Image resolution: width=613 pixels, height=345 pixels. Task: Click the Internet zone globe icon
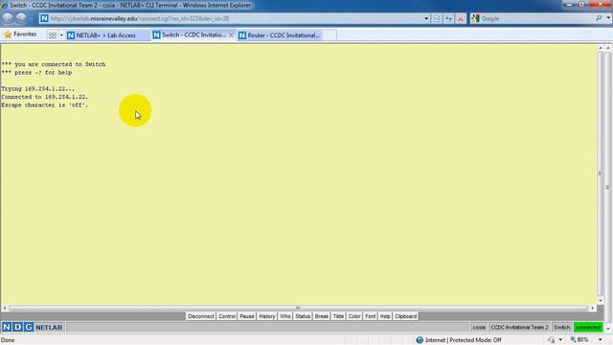click(x=420, y=340)
